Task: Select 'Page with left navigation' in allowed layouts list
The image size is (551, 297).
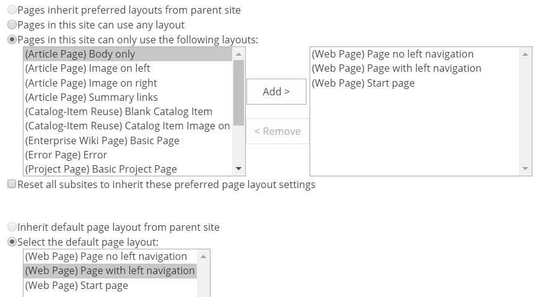Action: pyautogui.click(x=415, y=68)
